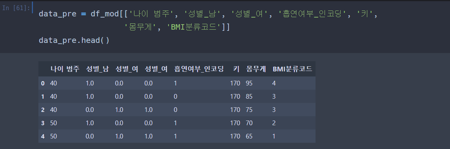Click the '흡연여부_인코딩' string in the code
This screenshot has width=450, height=149.
tap(313, 14)
